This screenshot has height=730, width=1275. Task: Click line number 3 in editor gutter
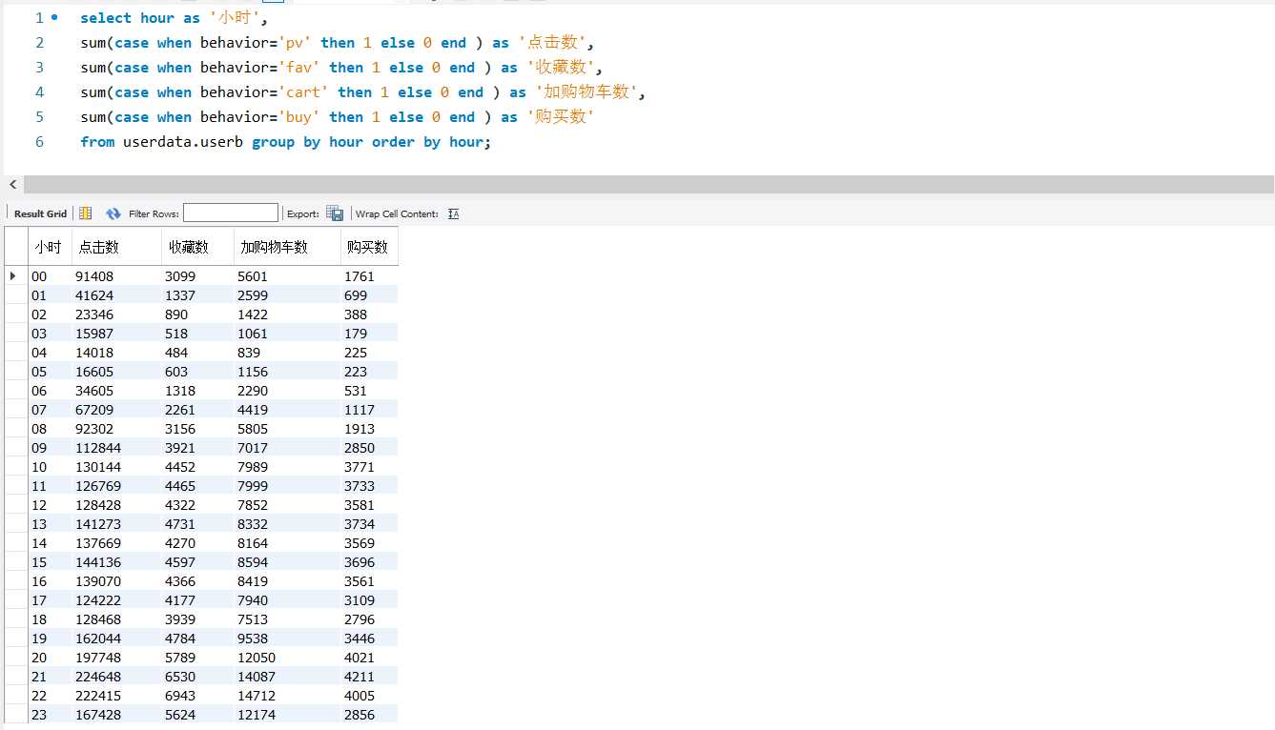click(39, 68)
